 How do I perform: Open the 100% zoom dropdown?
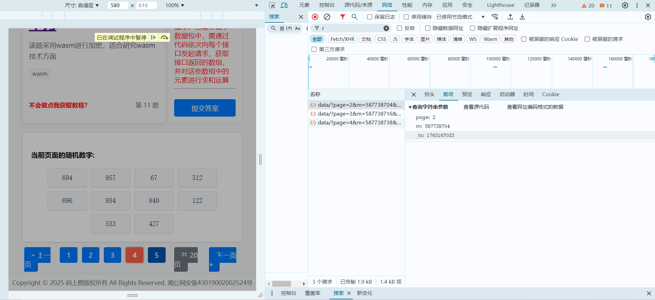coord(175,5)
